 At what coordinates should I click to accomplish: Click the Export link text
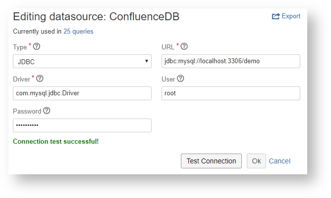(x=291, y=16)
